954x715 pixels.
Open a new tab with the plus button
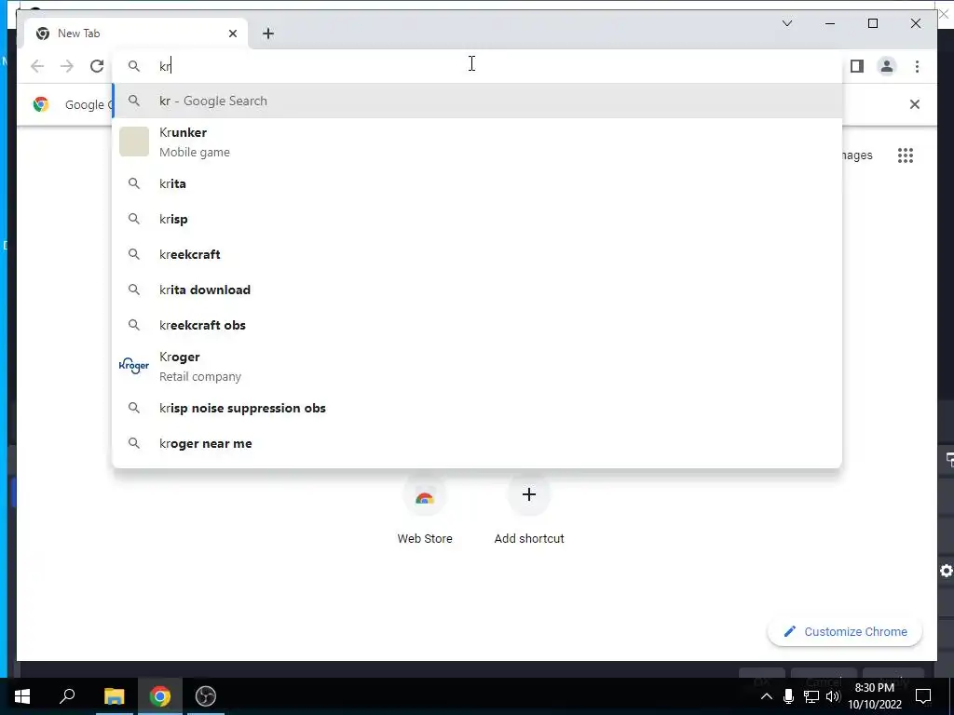(x=268, y=34)
